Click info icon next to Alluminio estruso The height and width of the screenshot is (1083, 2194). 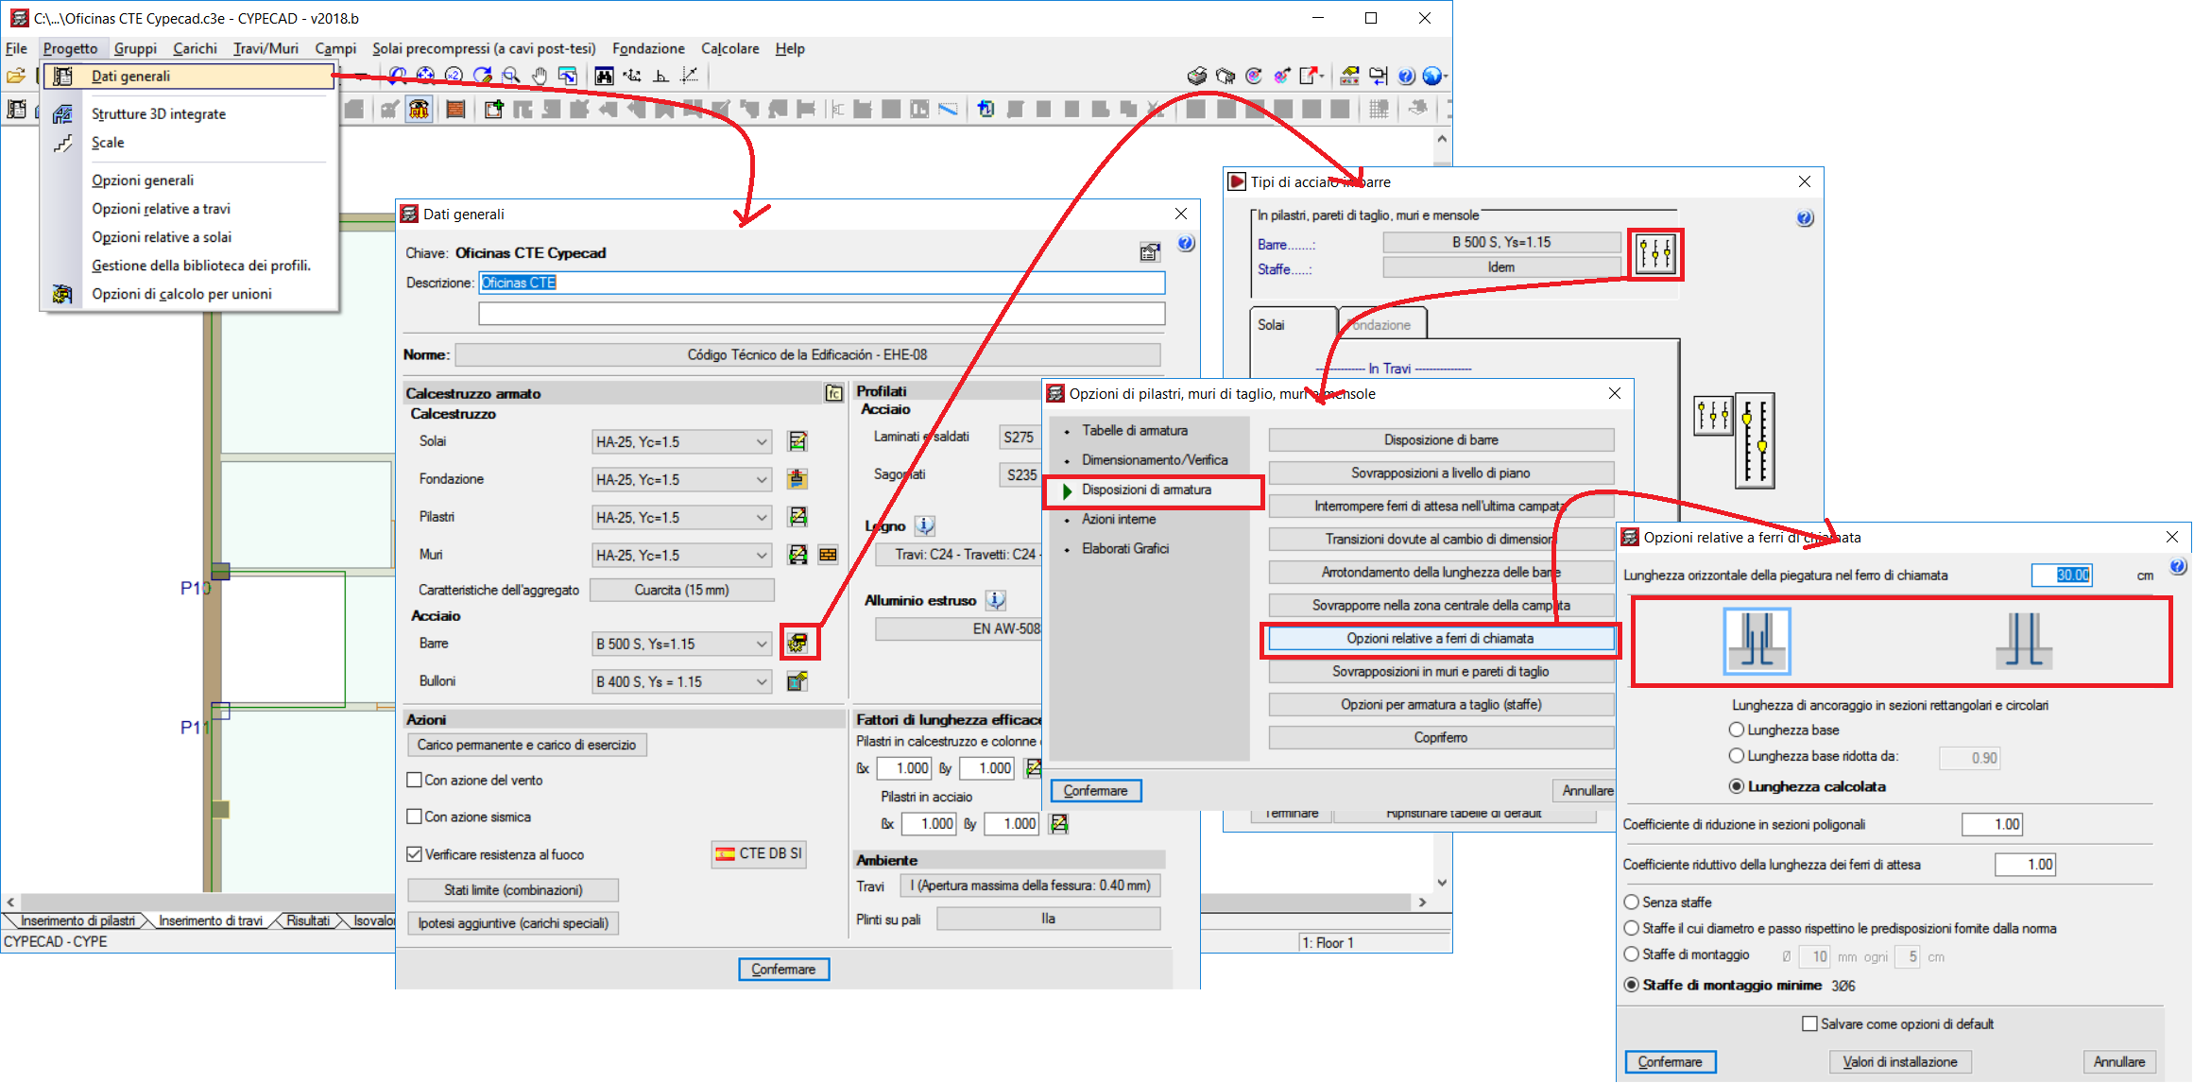996,600
